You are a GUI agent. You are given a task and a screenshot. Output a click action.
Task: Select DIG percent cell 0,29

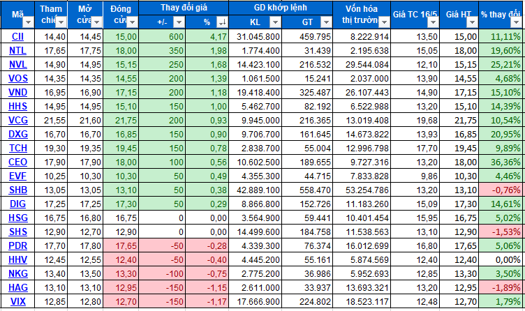tap(207, 204)
